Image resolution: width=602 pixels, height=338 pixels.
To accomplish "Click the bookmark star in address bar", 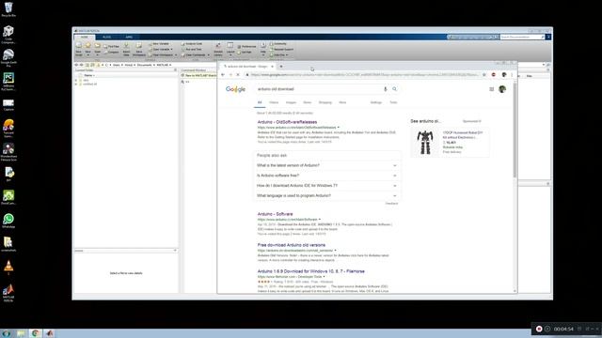I will pos(484,75).
